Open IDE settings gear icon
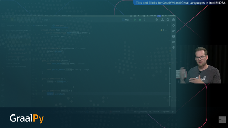 coord(173,20)
